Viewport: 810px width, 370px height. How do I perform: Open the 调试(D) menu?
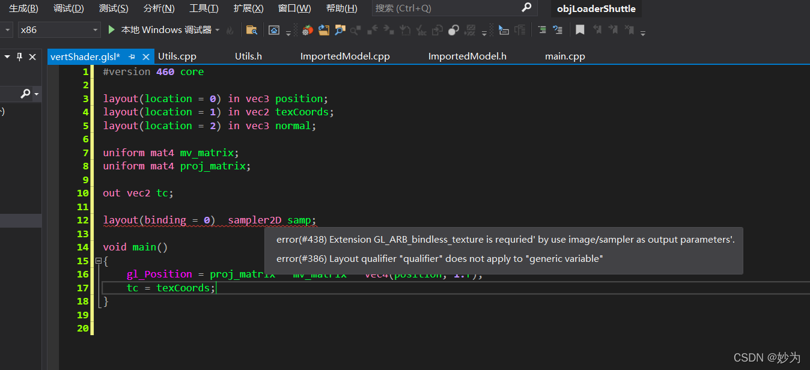pyautogui.click(x=69, y=8)
